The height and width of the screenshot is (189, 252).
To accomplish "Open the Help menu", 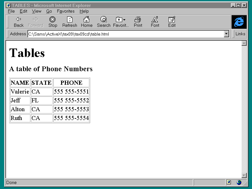I will coord(84,11).
